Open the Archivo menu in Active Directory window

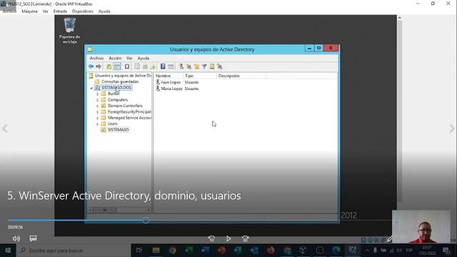click(x=96, y=59)
